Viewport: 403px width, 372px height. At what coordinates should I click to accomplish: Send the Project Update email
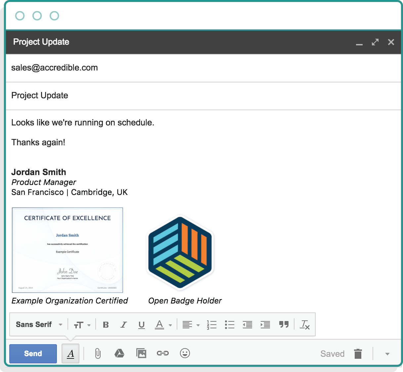(x=33, y=353)
